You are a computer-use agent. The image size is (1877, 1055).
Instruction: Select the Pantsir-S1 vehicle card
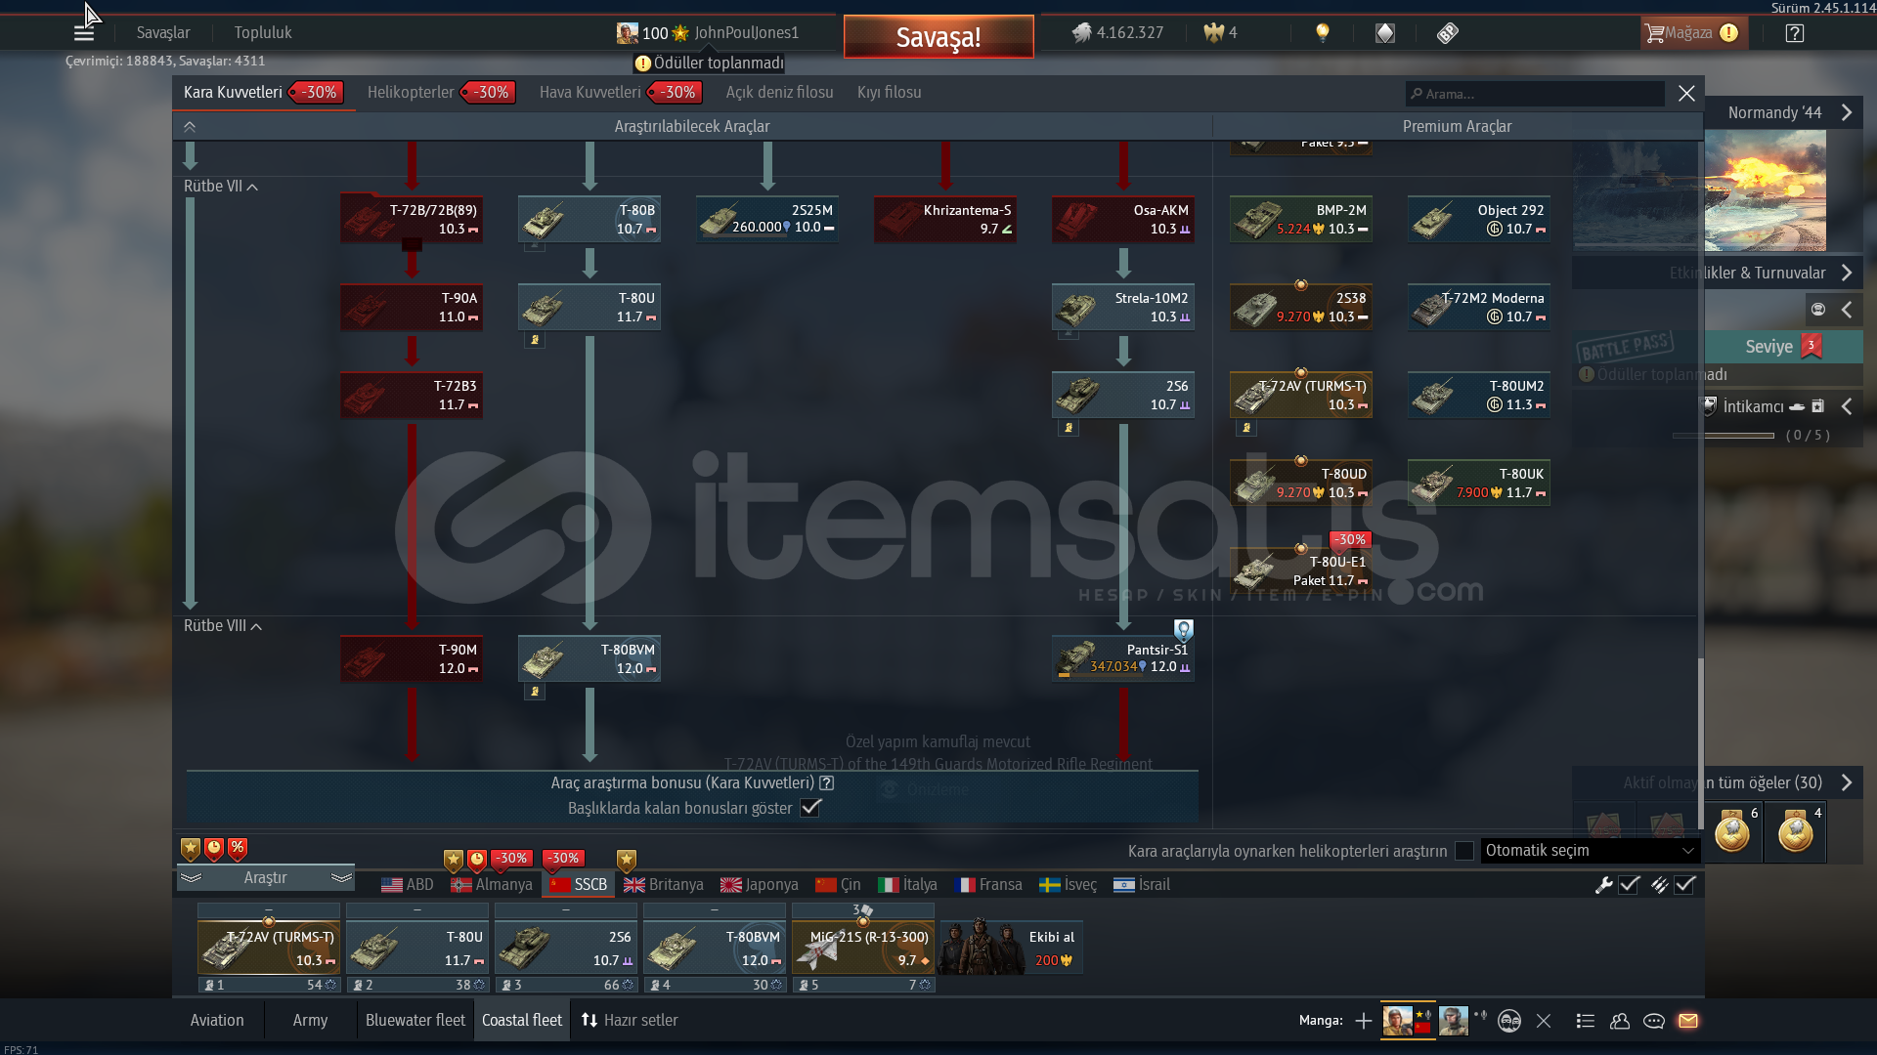[1123, 658]
